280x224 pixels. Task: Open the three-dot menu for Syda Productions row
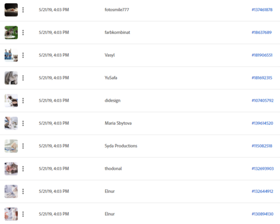23,146
